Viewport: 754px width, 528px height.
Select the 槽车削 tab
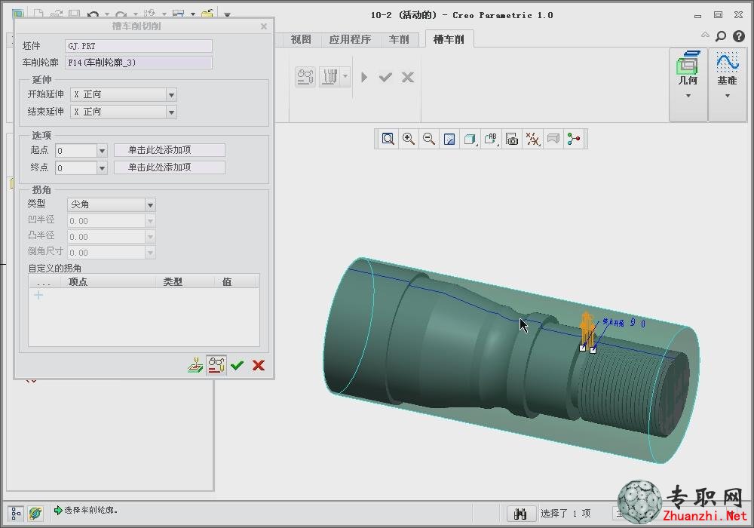click(x=449, y=39)
